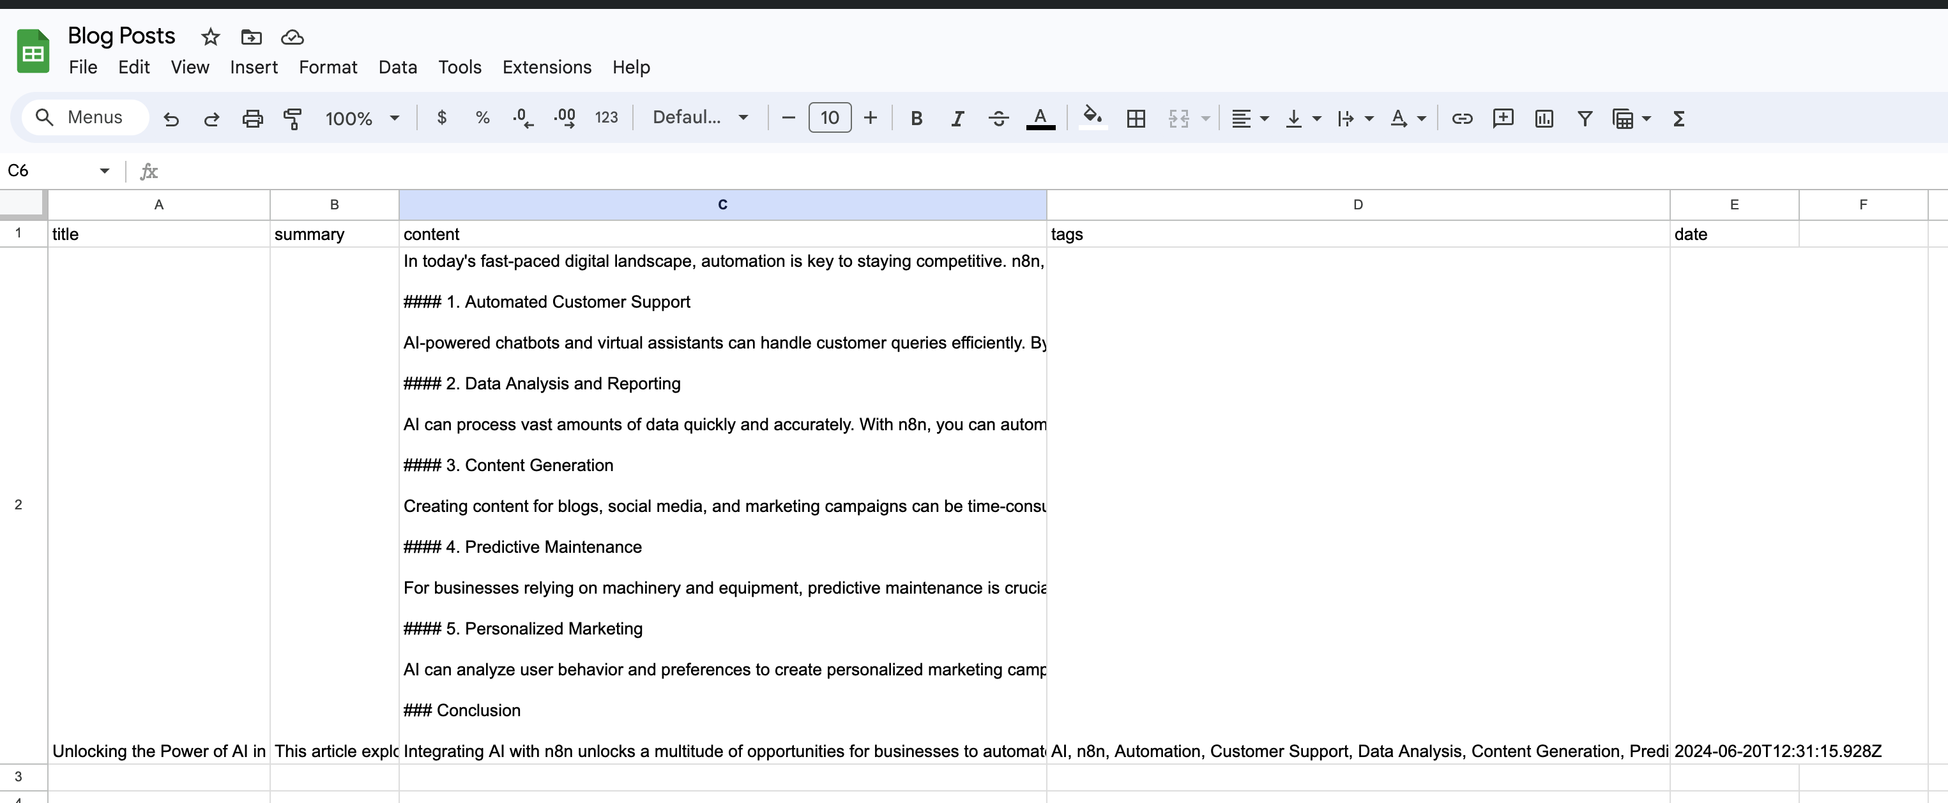This screenshot has width=1948, height=803.
Task: Open the Format menu
Action: (328, 67)
